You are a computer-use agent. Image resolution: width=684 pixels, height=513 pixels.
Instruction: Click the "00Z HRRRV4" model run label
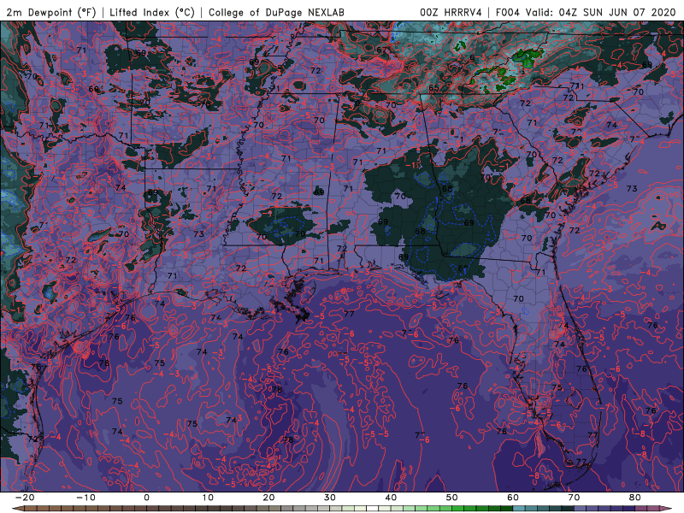point(451,12)
